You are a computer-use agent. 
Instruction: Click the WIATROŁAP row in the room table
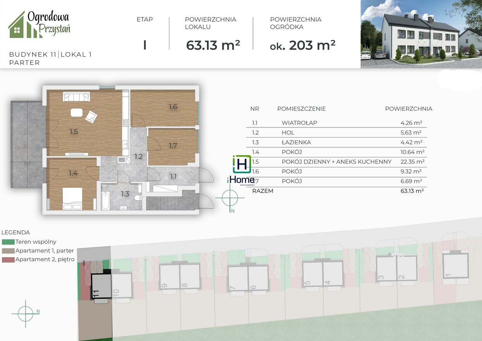pos(336,123)
